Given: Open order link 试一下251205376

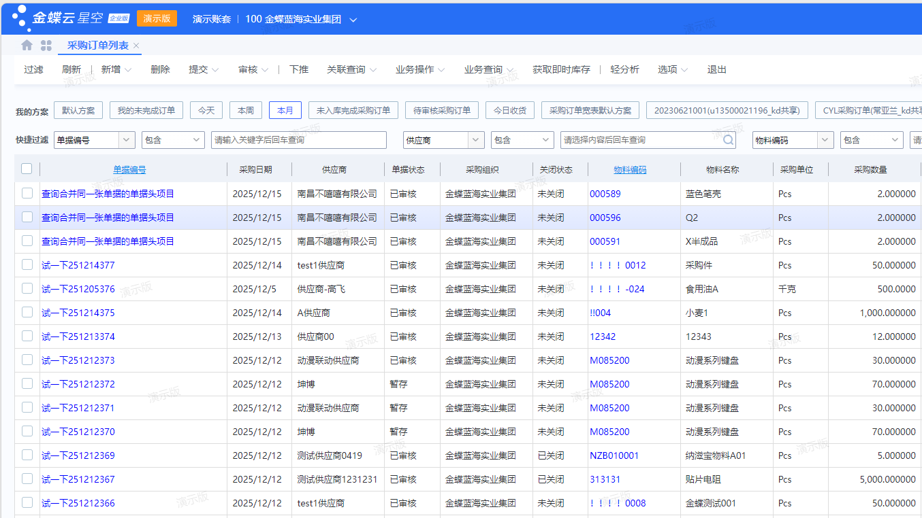Looking at the screenshot, I should pyautogui.click(x=78, y=289).
